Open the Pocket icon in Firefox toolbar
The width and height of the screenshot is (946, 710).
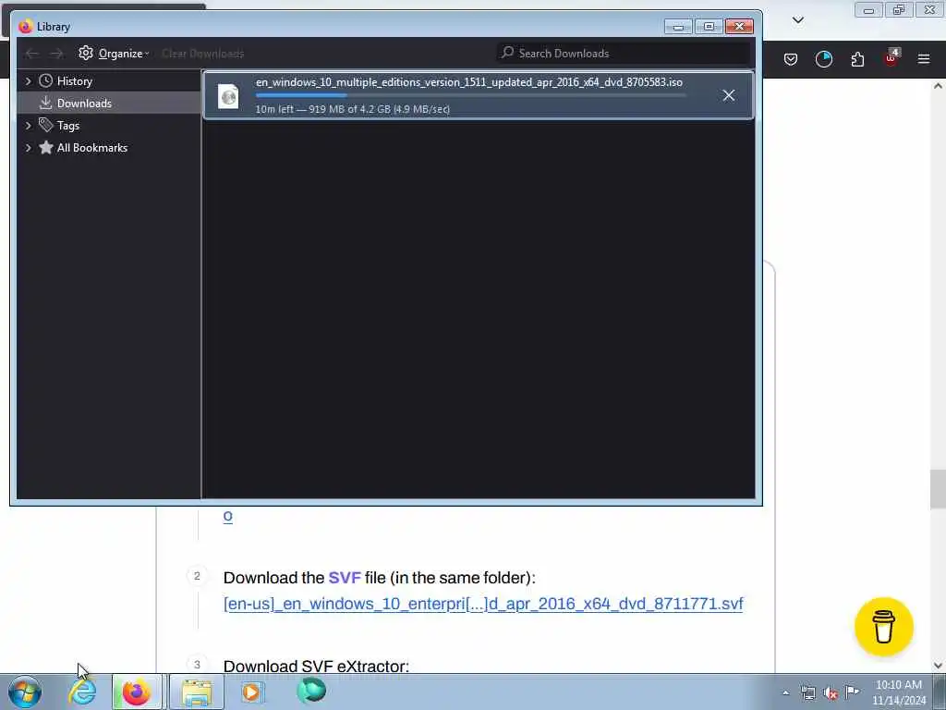pos(791,59)
